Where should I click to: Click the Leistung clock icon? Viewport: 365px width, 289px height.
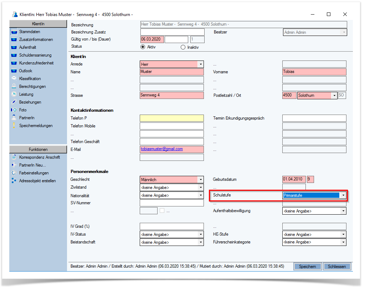click(14, 94)
